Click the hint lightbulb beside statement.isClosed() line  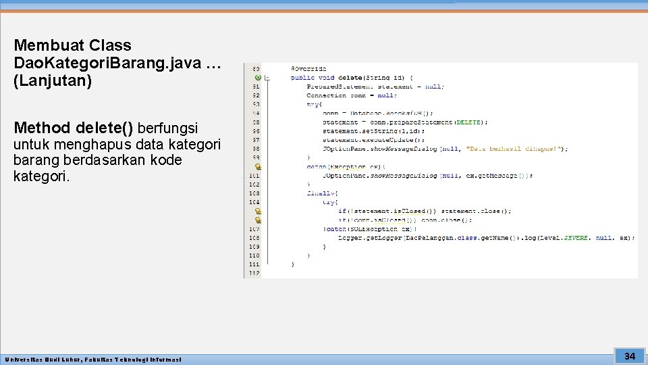coord(258,211)
